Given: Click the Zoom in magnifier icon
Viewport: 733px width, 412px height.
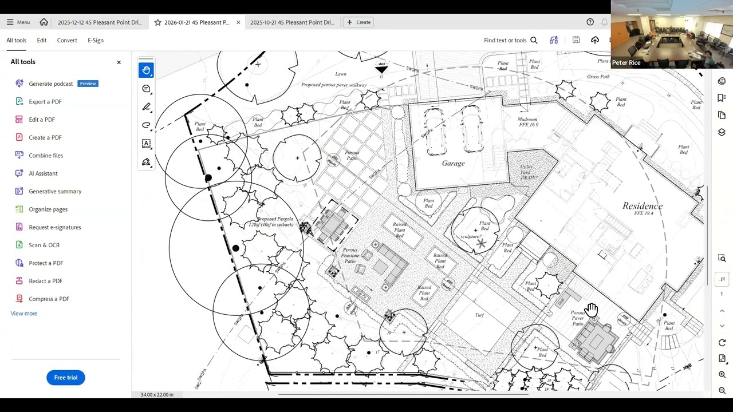Looking at the screenshot, I should pos(722,375).
